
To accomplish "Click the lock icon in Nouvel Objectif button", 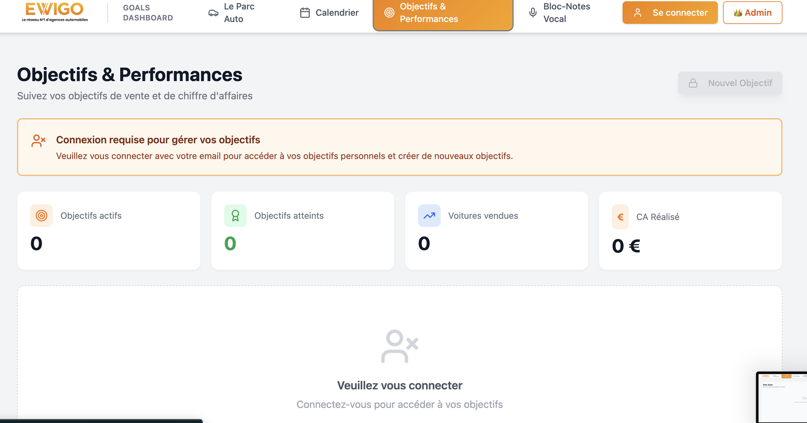I will point(693,83).
